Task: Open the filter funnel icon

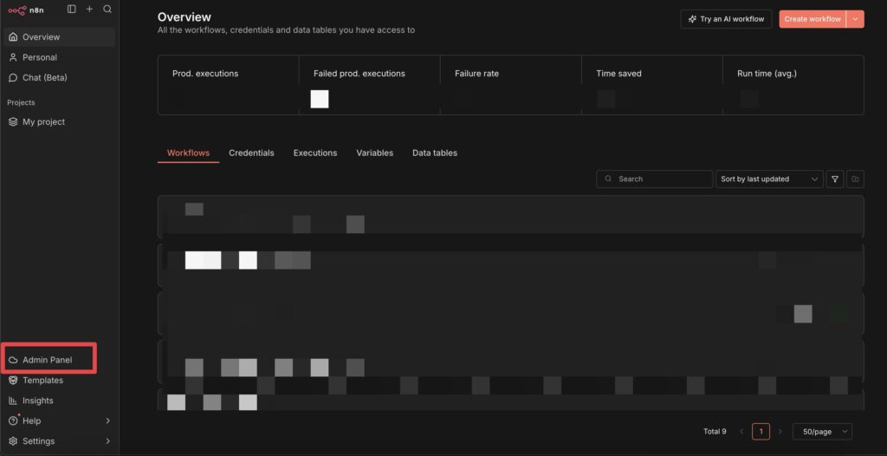Action: click(x=835, y=179)
